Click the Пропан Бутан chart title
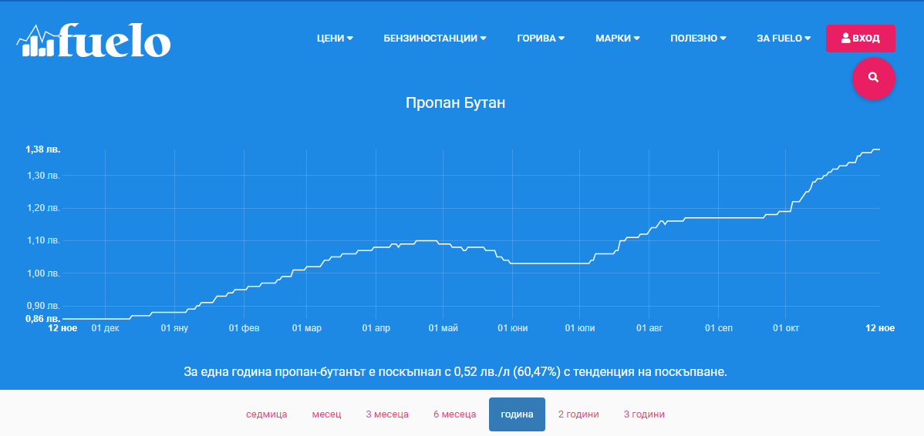This screenshot has height=436, width=924. click(455, 102)
